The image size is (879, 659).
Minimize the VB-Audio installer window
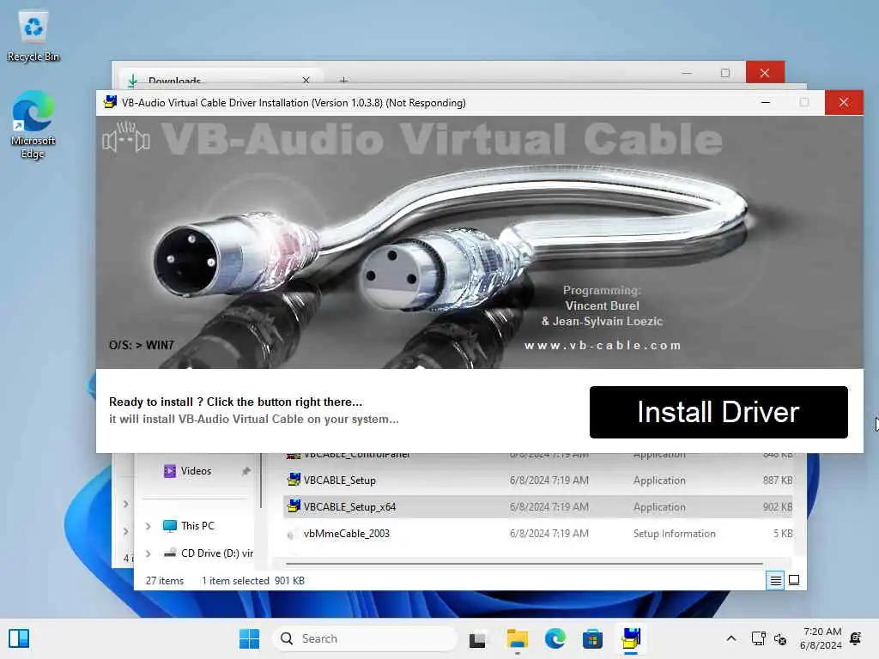[766, 103]
